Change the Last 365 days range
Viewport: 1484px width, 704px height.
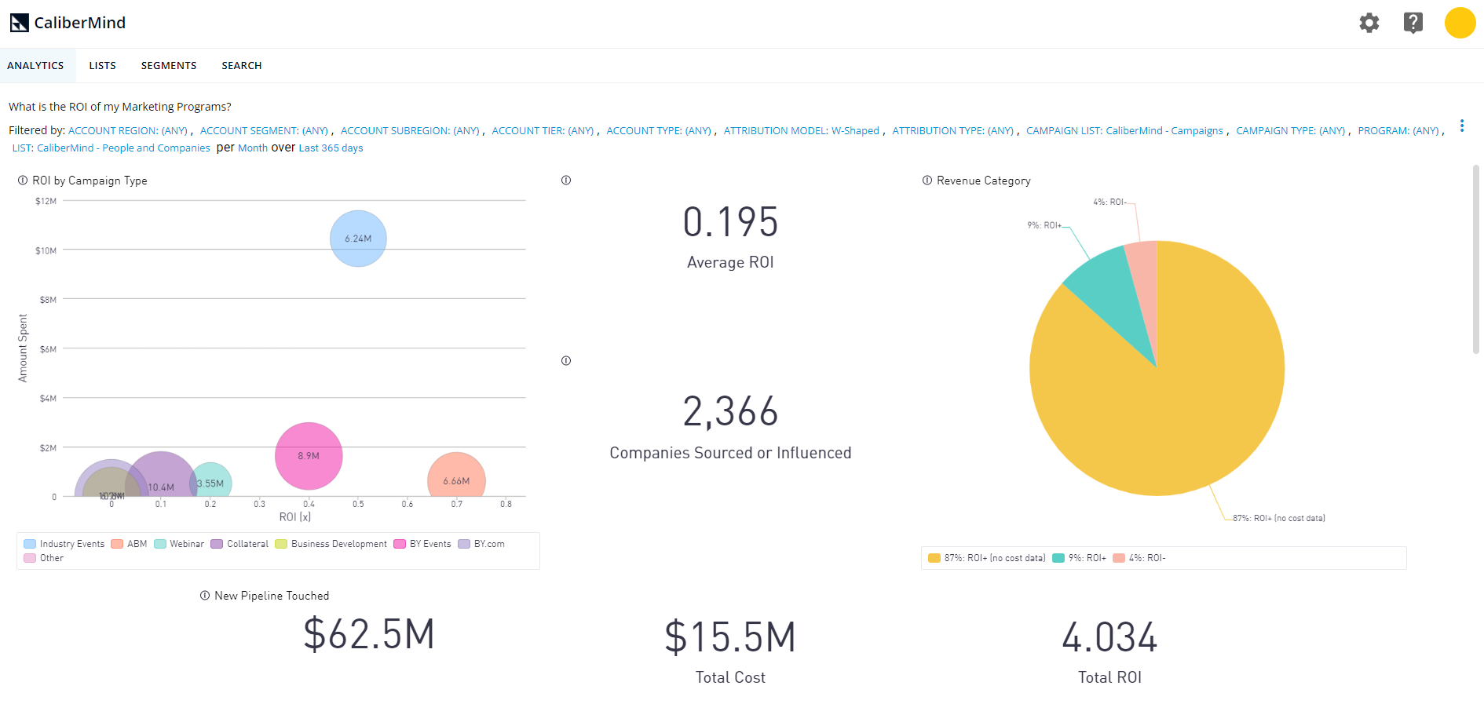331,148
